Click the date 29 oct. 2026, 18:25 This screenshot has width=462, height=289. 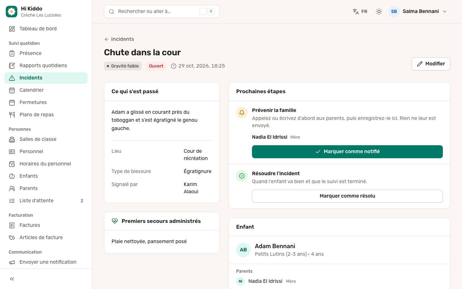pyautogui.click(x=198, y=66)
